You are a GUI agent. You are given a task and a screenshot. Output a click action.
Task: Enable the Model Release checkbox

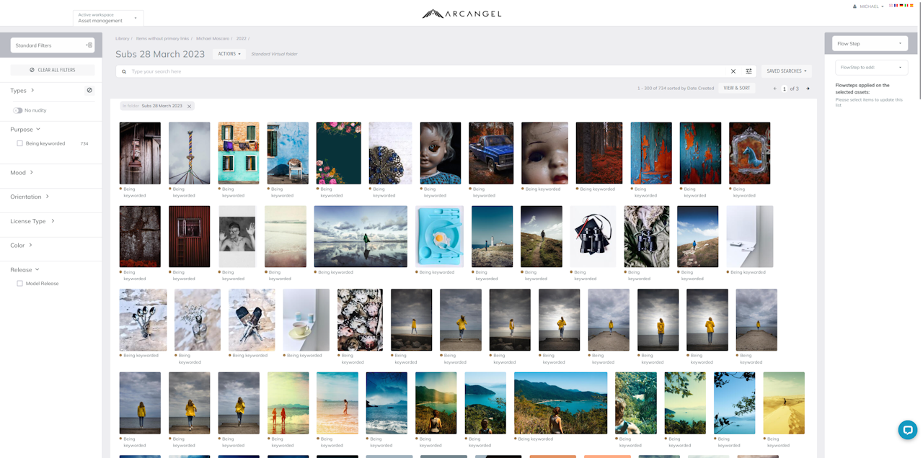pyautogui.click(x=19, y=284)
